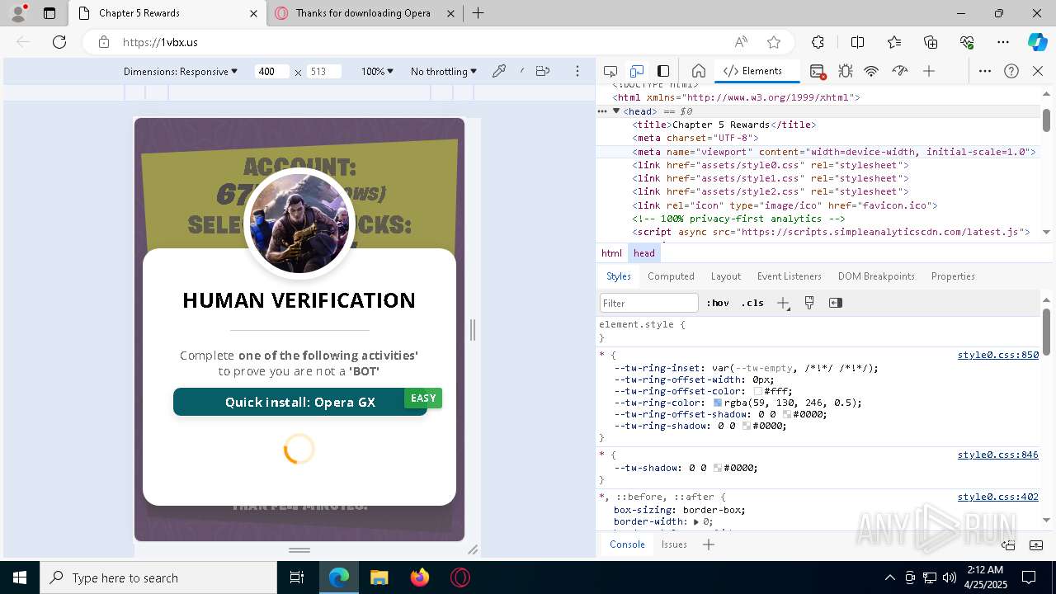The height and width of the screenshot is (594, 1056).
Task: Open the DOM Breakpoints tab
Action: [x=876, y=276]
